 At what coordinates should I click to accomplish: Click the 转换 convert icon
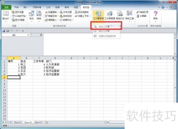tap(39, 14)
